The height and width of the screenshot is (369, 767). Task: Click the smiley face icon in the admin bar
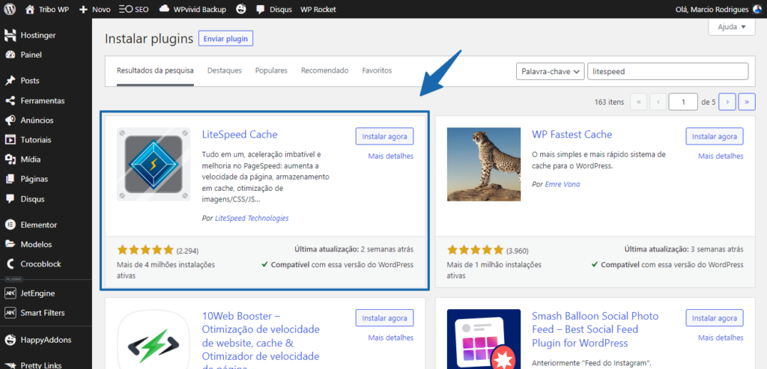coord(241,9)
